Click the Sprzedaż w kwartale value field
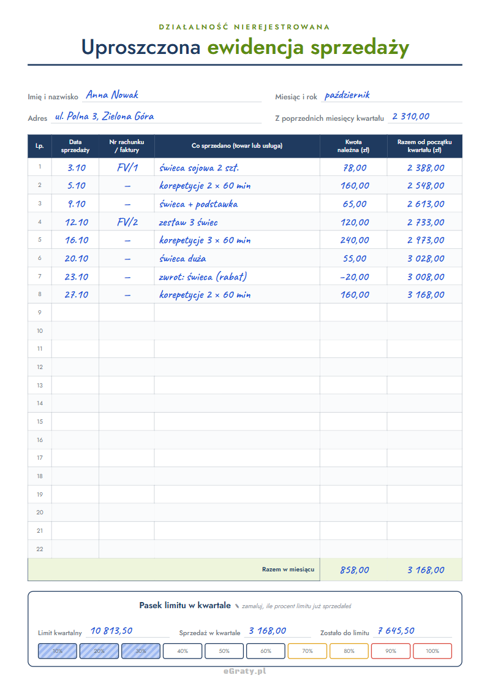Viewport: 490px width, 694px height. tap(277, 631)
